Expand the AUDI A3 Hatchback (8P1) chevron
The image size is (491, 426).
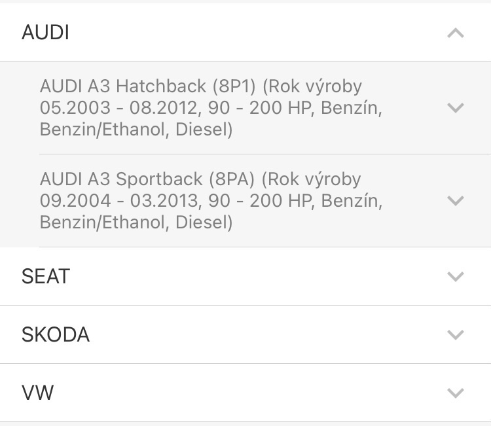coord(455,107)
